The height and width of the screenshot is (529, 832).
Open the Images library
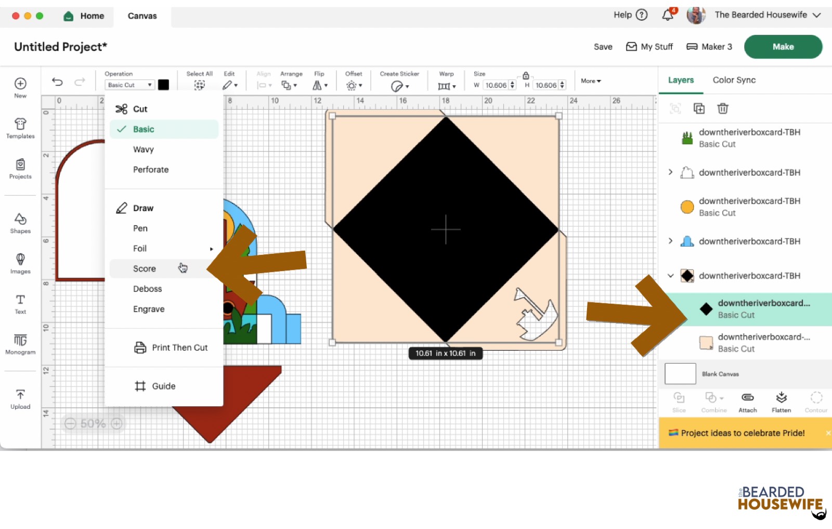click(20, 263)
